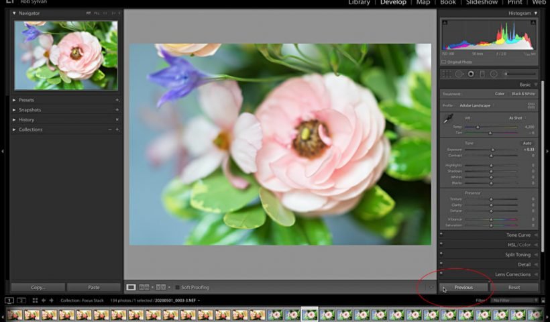
Task: Click the Copy... settings button
Action: [x=38, y=287]
